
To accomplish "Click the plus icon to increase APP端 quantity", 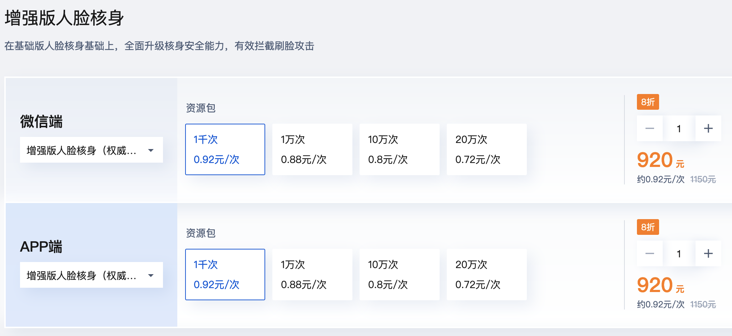I will [708, 253].
